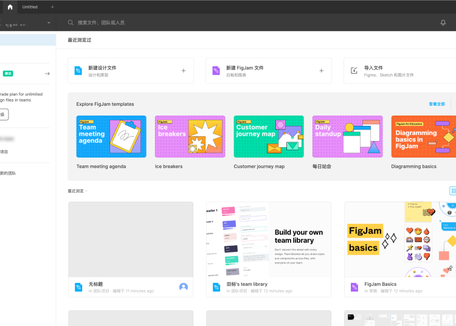
Task: Click the user avatar on the 无标题 file card
Action: point(184,287)
